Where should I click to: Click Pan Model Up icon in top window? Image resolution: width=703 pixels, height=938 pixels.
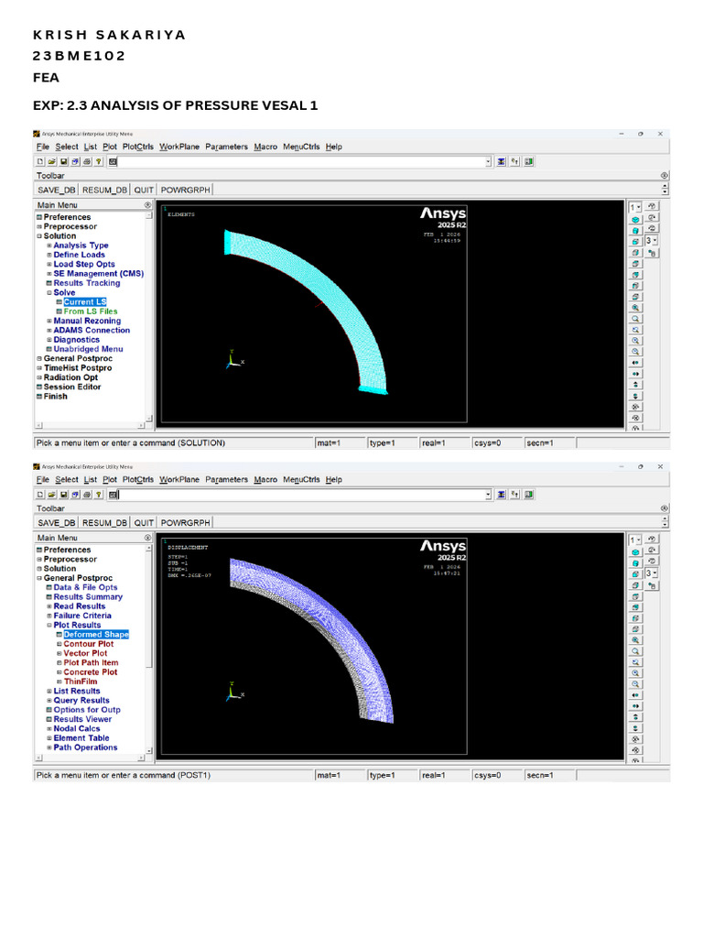[635, 384]
